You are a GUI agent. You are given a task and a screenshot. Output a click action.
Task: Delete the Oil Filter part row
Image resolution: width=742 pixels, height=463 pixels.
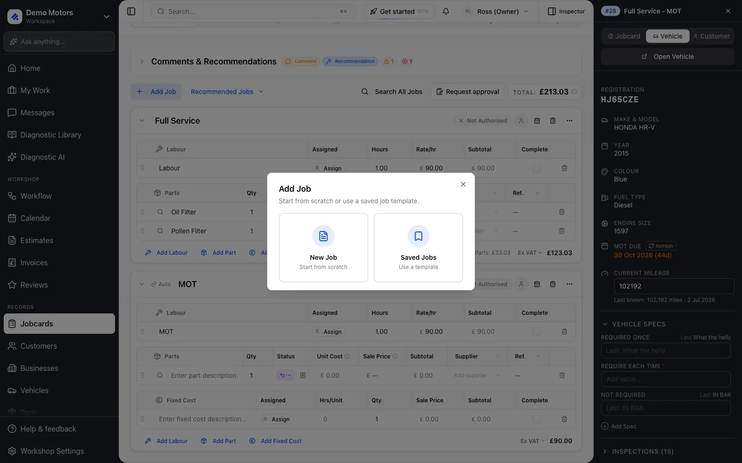[562, 212]
